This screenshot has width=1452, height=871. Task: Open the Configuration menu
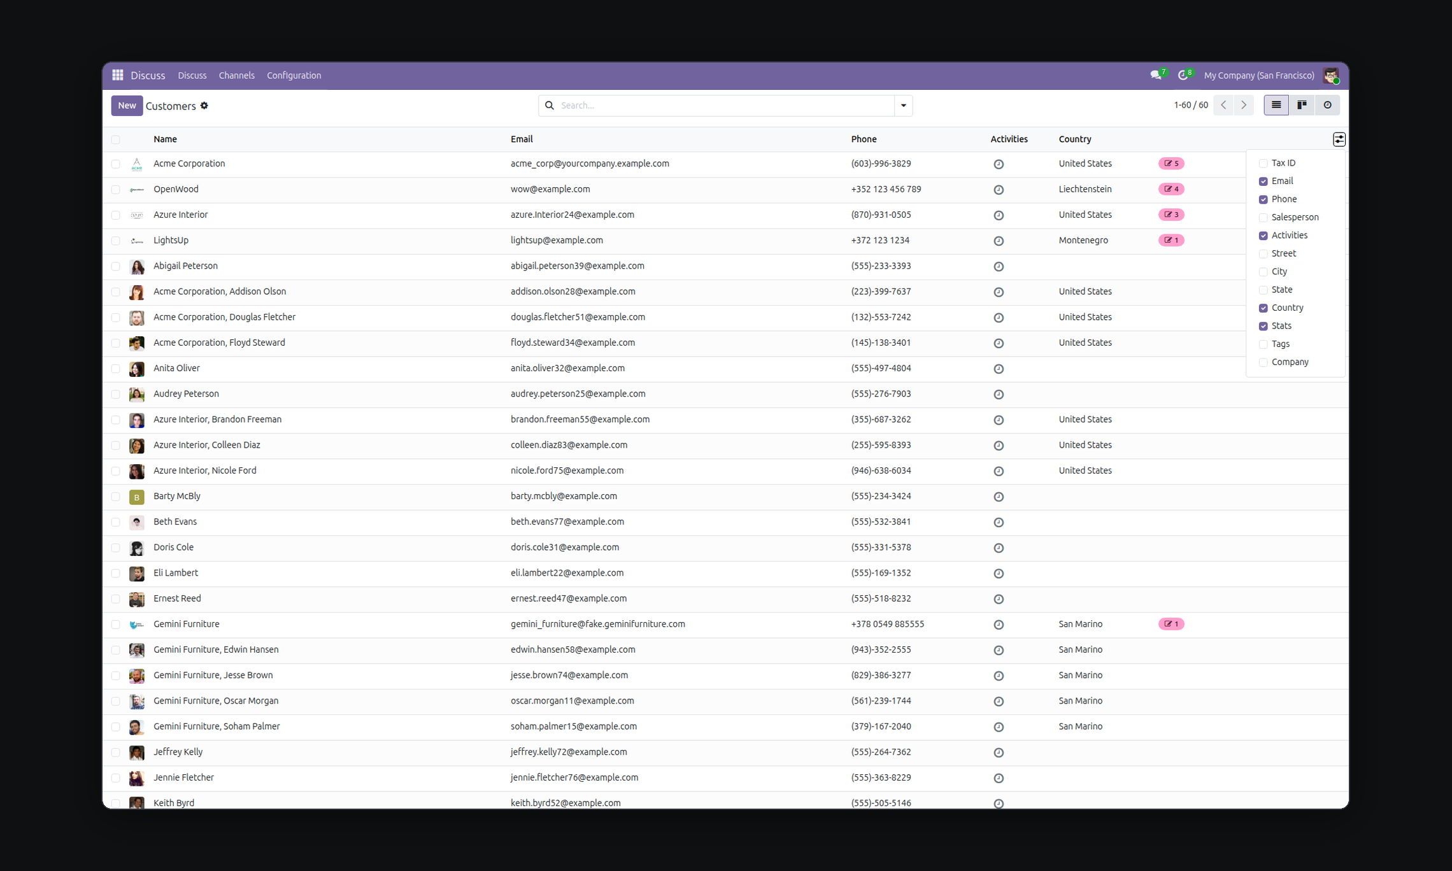[294, 75]
